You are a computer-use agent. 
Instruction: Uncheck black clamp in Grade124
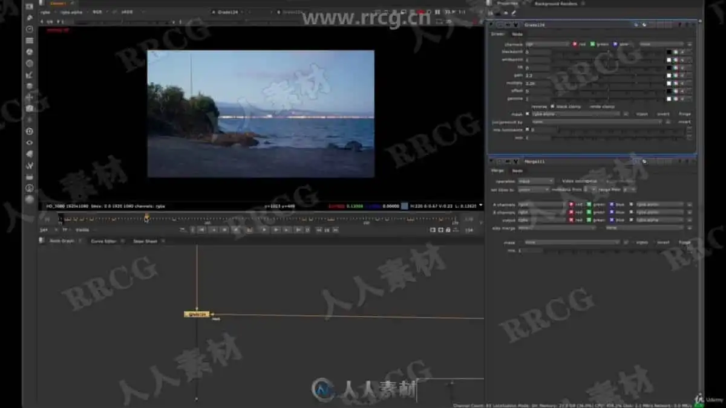click(x=552, y=106)
